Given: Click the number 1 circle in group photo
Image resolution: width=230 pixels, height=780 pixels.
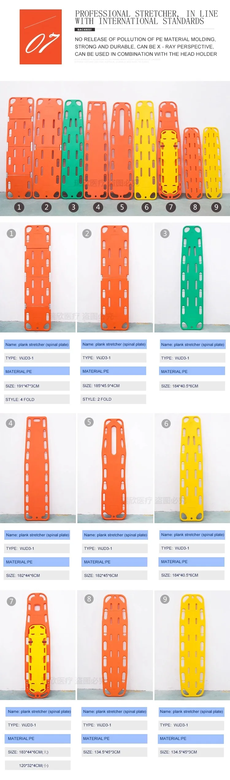Looking at the screenshot, I should (19, 207).
